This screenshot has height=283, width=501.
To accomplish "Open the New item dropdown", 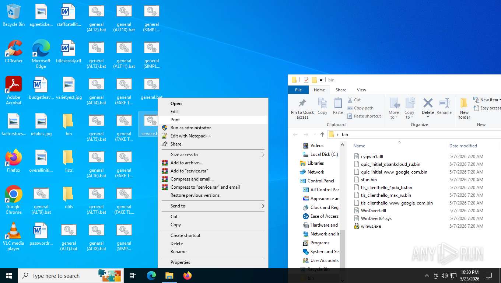I will (487, 100).
